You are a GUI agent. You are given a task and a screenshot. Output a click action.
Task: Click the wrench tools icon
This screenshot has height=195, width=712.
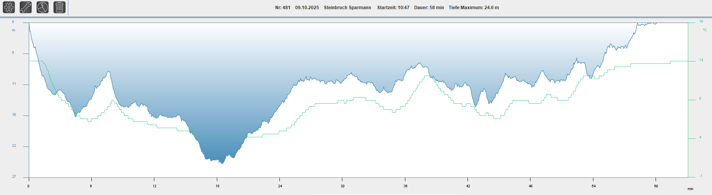26,7
